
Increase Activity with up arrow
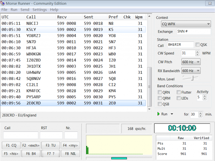(205, 96)
